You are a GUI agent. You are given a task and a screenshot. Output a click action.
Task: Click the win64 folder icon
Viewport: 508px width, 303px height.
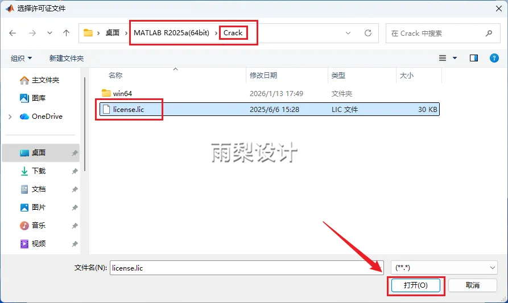click(106, 93)
